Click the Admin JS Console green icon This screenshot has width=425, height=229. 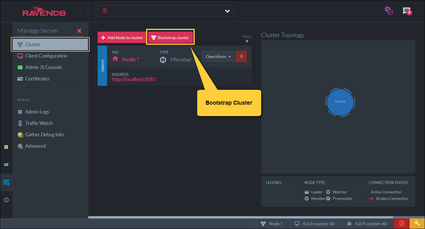20,68
